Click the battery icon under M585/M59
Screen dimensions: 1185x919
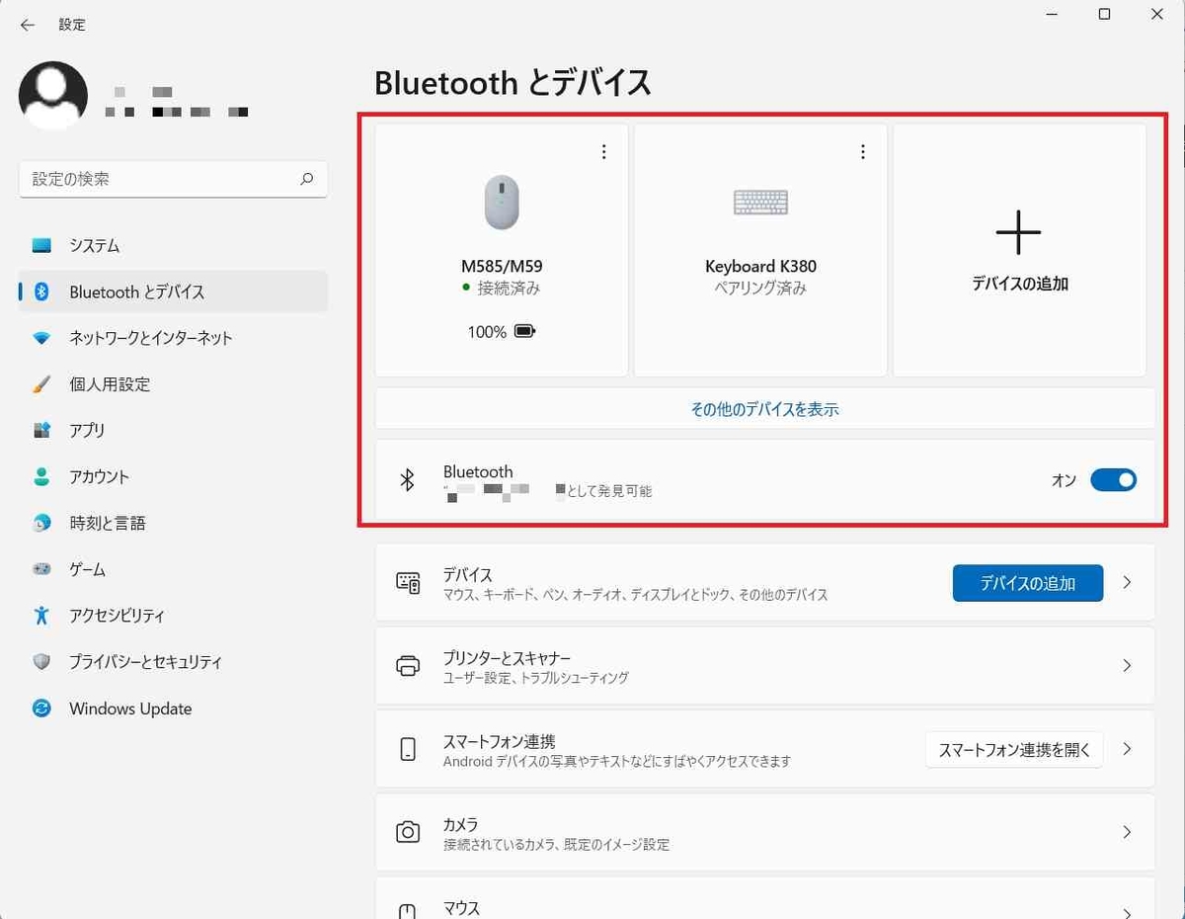click(x=525, y=332)
